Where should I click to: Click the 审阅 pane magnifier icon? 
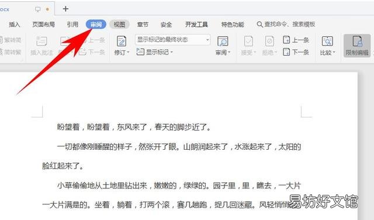click(223, 42)
